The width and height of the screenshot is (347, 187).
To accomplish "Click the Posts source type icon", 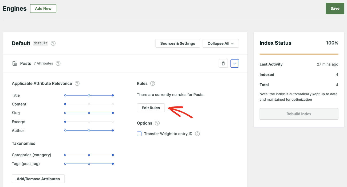I will 15,63.
